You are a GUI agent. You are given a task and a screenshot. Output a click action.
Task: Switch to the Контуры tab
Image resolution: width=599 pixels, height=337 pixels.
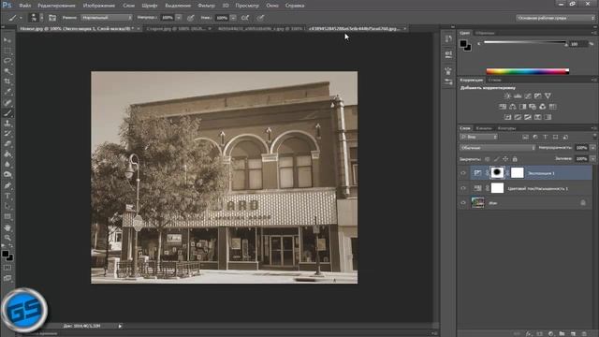(506, 128)
